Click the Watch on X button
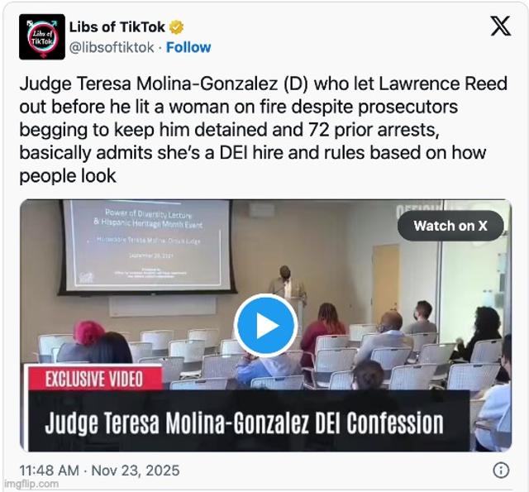The width and height of the screenshot is (529, 492). pos(450,226)
